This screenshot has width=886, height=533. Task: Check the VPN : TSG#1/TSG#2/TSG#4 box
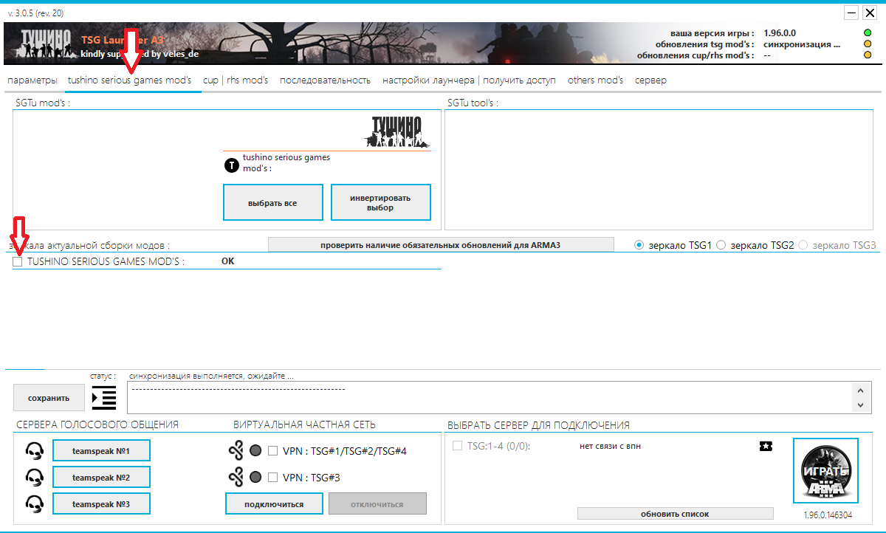272,450
